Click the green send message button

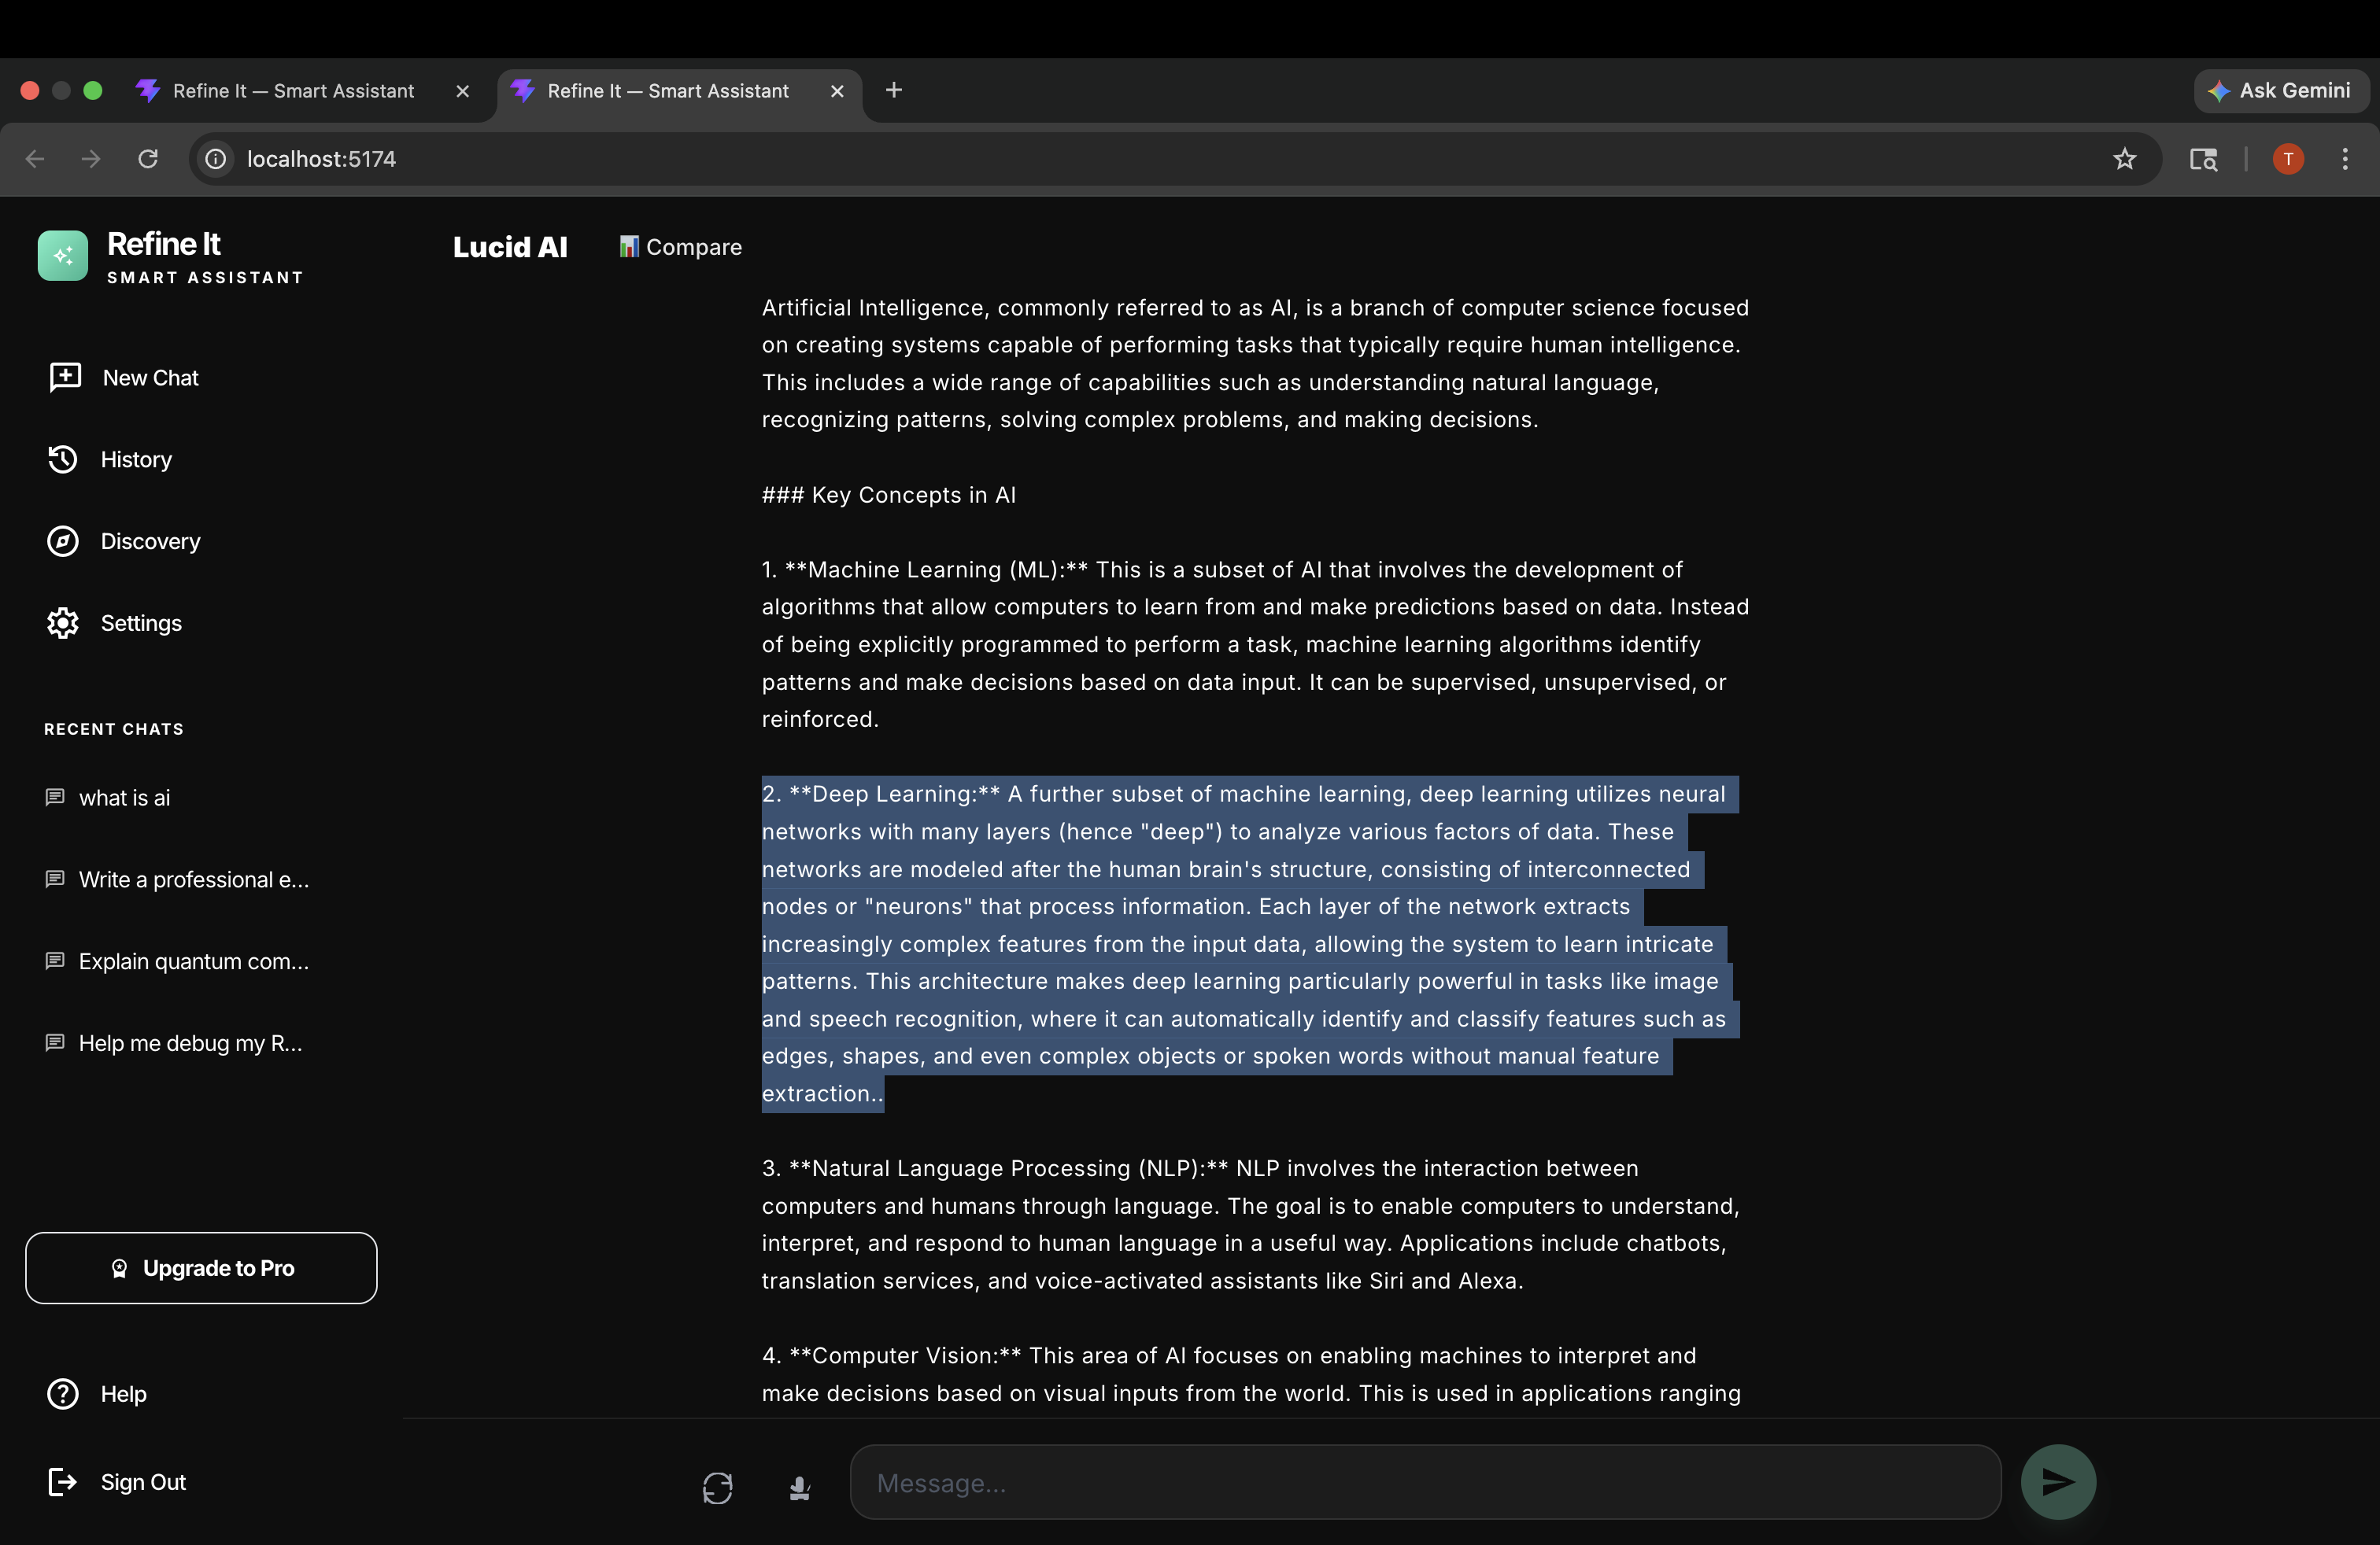[x=2057, y=1481]
